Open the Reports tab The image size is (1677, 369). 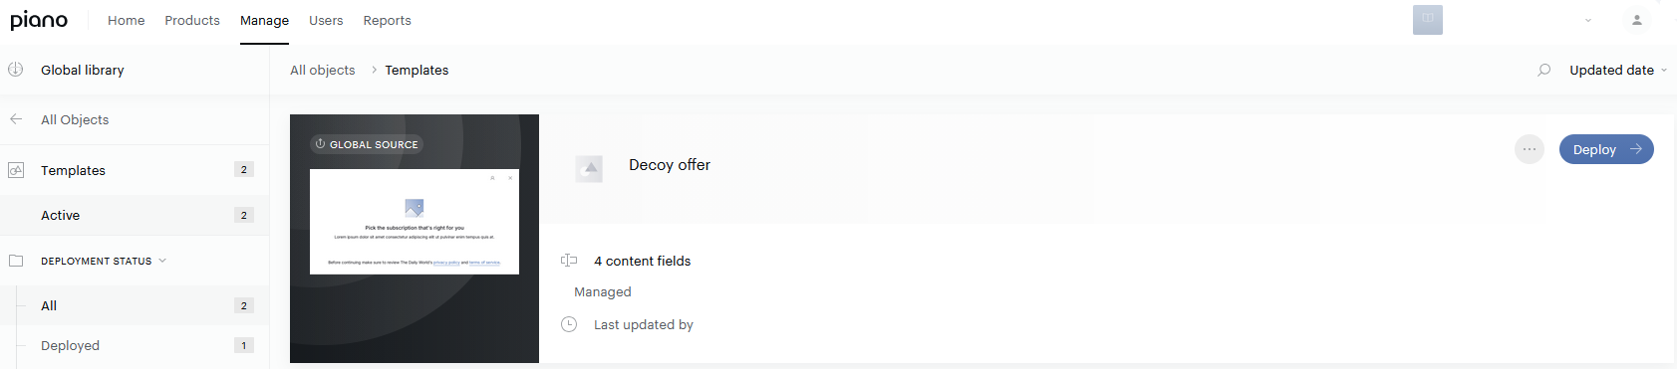(387, 20)
